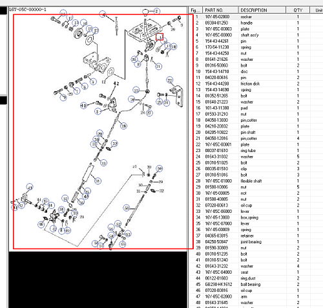Screen dimensions: 323x308
Task: Sort the table by the Fig column header
Action: click(x=196, y=10)
